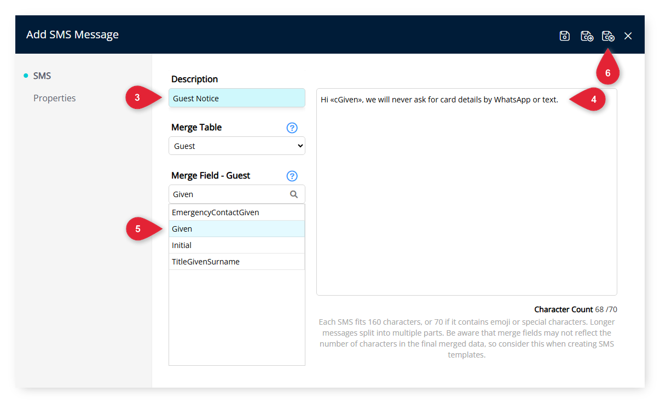Open the Merge Table dropdown showing Guest

[237, 146]
